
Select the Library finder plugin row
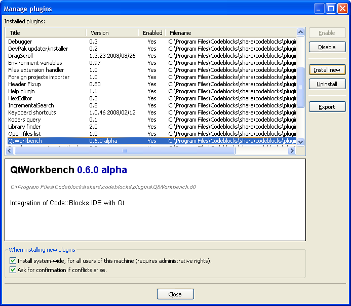pyautogui.click(x=24, y=127)
